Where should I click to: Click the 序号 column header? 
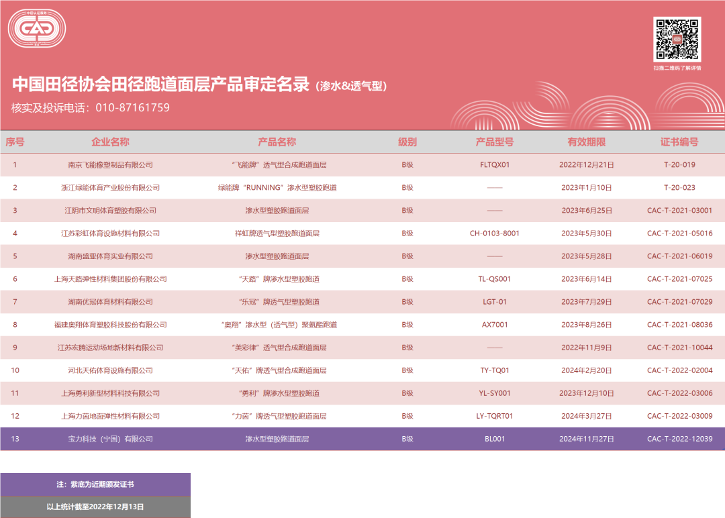[15, 142]
